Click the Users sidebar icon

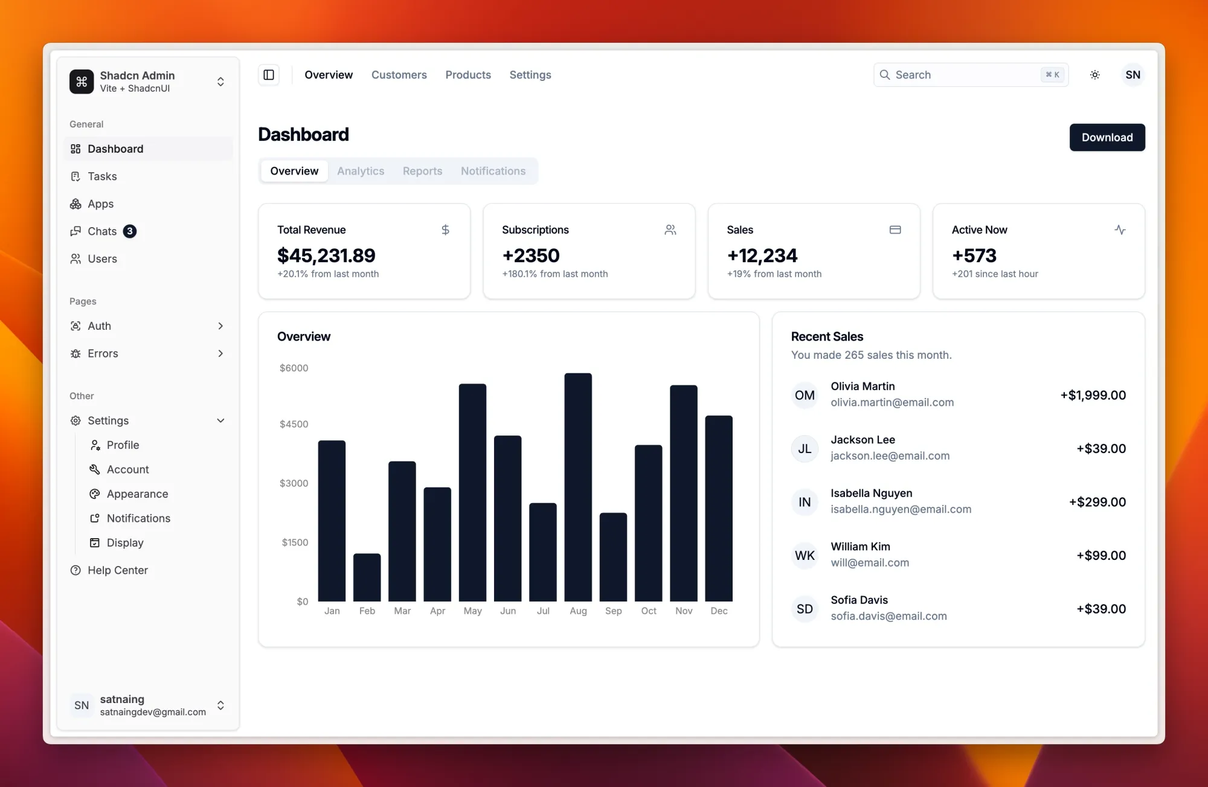pyautogui.click(x=75, y=259)
